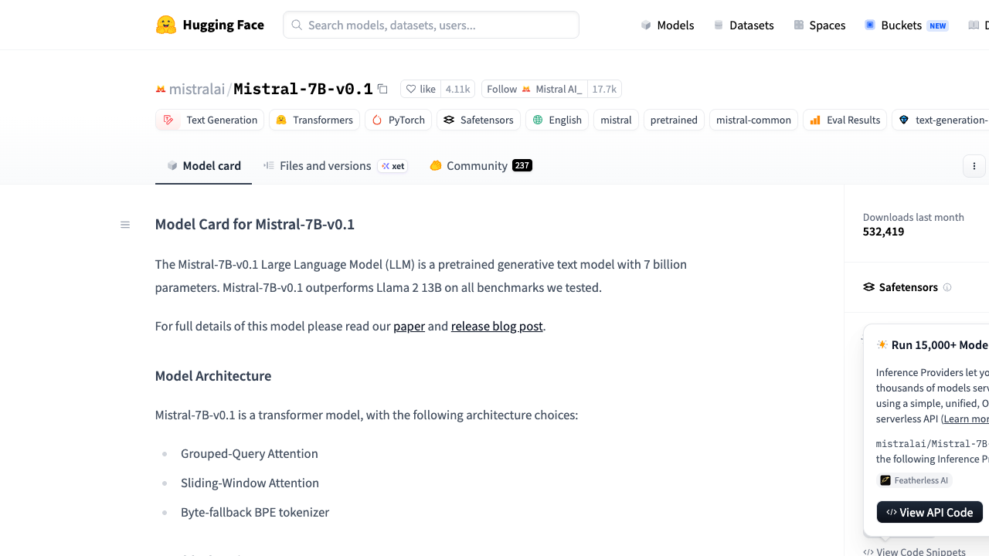Expand the table of contents menu icon
This screenshot has height=556, width=989.
(x=125, y=225)
